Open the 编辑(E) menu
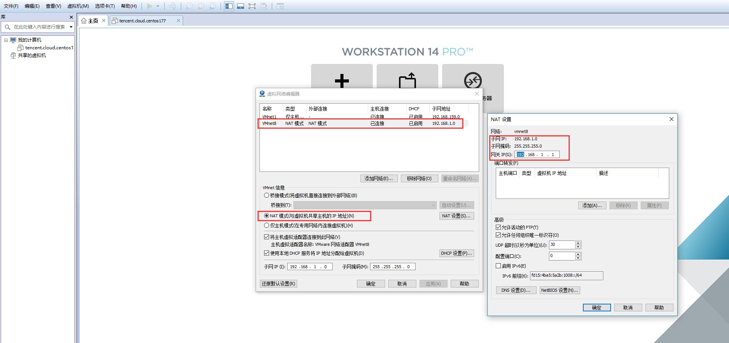Image resolution: width=729 pixels, height=343 pixels. point(32,6)
